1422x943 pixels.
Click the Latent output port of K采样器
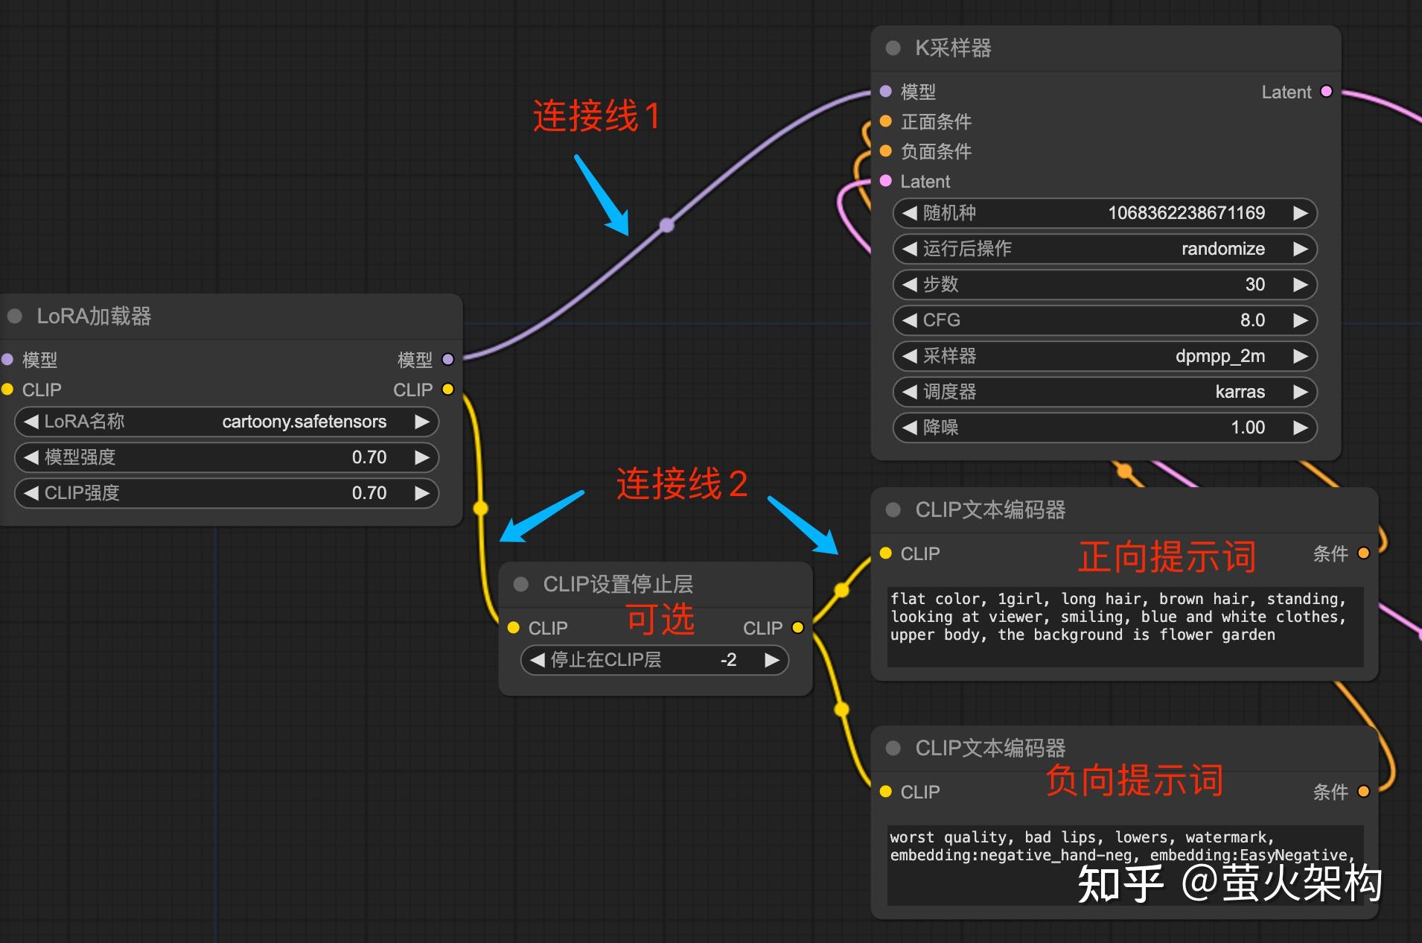[x=1327, y=91]
